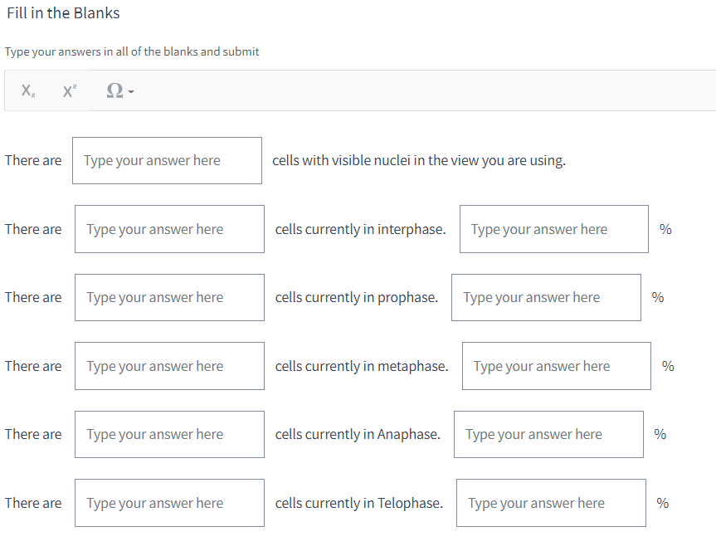
Task: Click the interphase percentage field
Action: (553, 228)
